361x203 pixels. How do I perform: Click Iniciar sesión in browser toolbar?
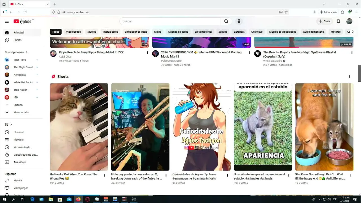pos(329,12)
